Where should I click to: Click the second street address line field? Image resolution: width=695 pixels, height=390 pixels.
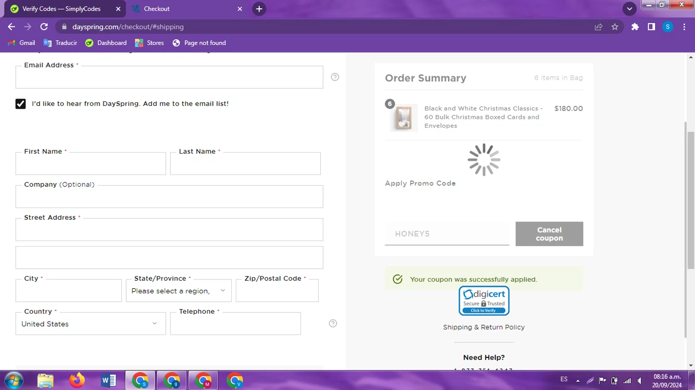pyautogui.click(x=169, y=258)
